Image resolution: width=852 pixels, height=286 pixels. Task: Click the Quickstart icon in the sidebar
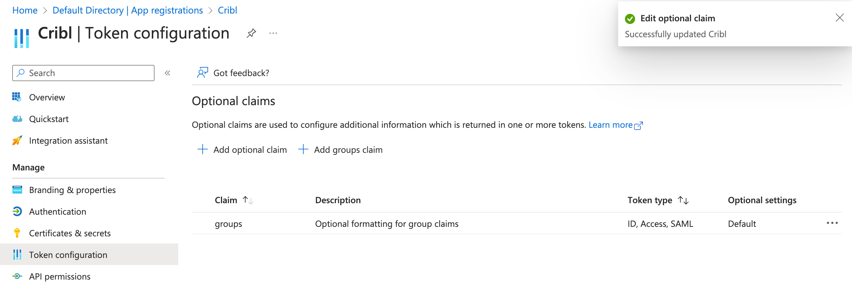[x=18, y=119]
